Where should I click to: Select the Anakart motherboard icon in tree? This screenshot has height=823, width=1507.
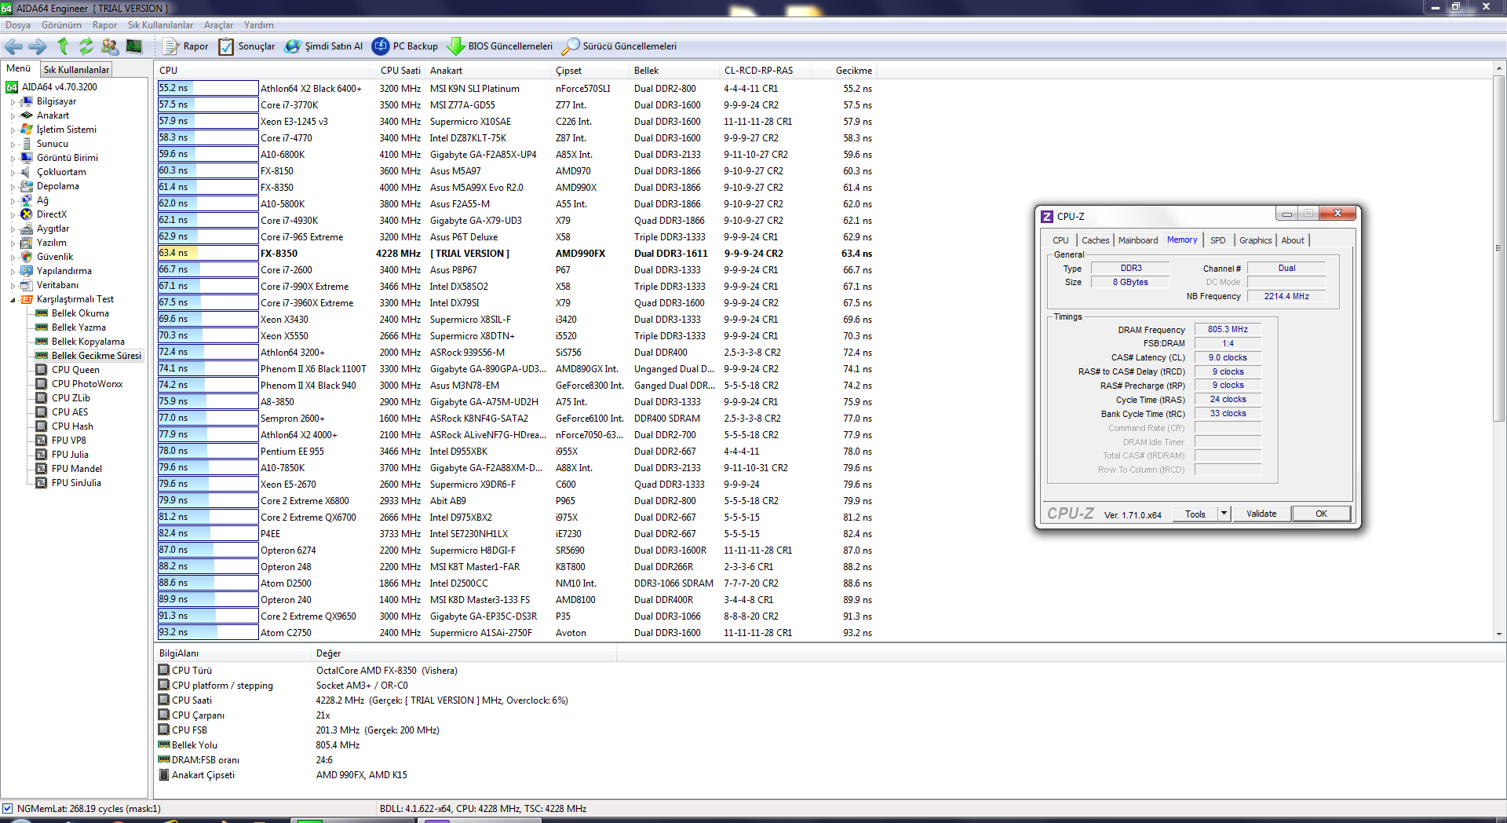(27, 115)
